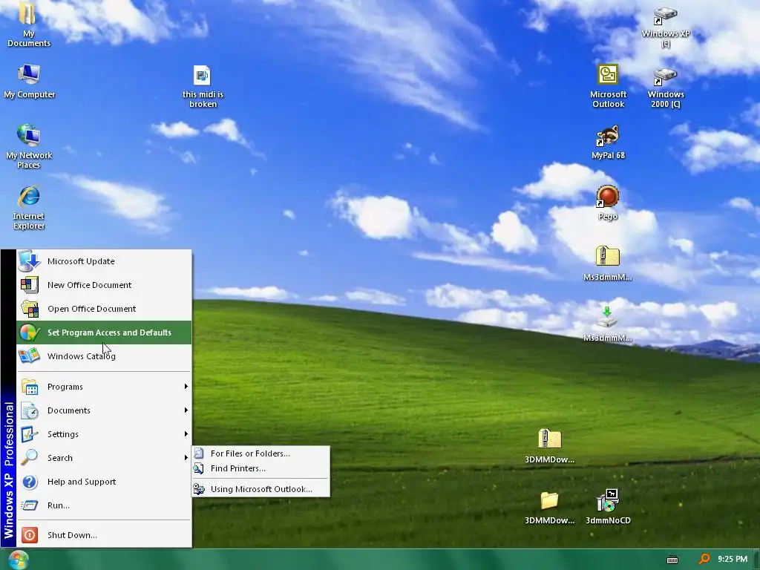Select the Ms3dmmM installer icon with green arrow
760x570 pixels.
(x=607, y=324)
